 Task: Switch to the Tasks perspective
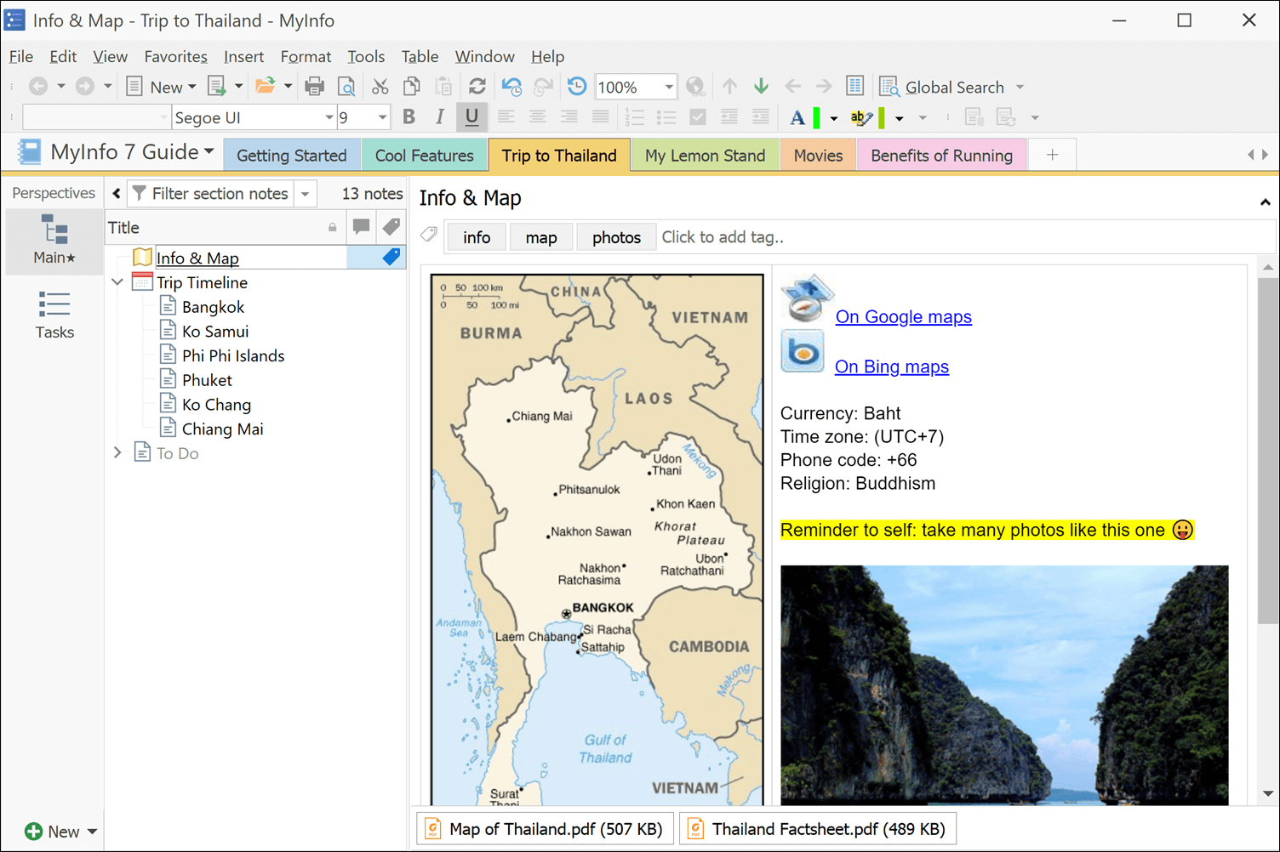pos(54,315)
